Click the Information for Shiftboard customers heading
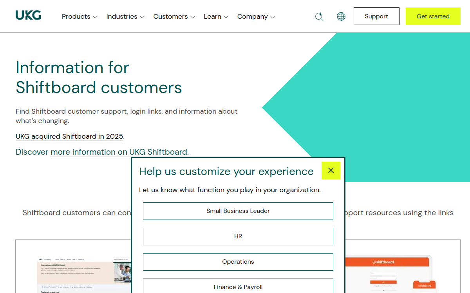This screenshot has width=470, height=293. [99, 77]
